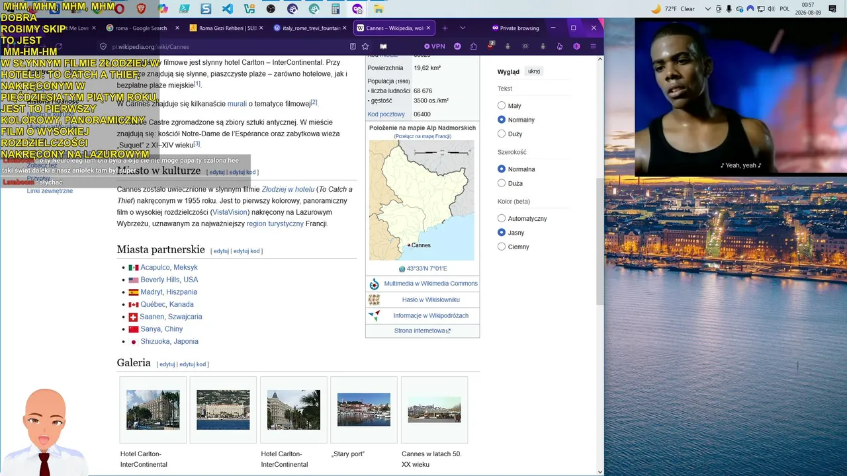Open the Cannes w latach 50. thumbnail
Image resolution: width=847 pixels, height=476 pixels.
pos(434,410)
